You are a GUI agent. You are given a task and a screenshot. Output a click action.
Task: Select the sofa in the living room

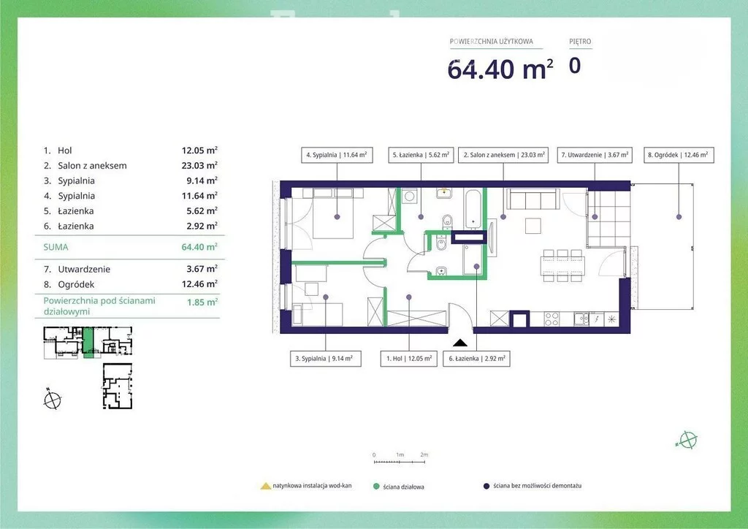[533, 201]
